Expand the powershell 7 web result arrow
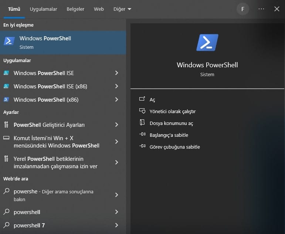Screen dimensions: 285x234 click(116, 225)
